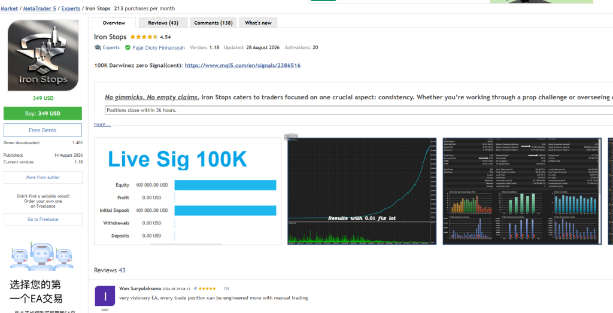Click the star rating next to Iron Stops
613x313 pixels.
144,37
